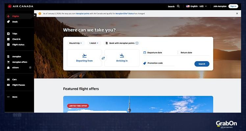
Task: Click the promotion code tag icon
Action: [x=145, y=63]
